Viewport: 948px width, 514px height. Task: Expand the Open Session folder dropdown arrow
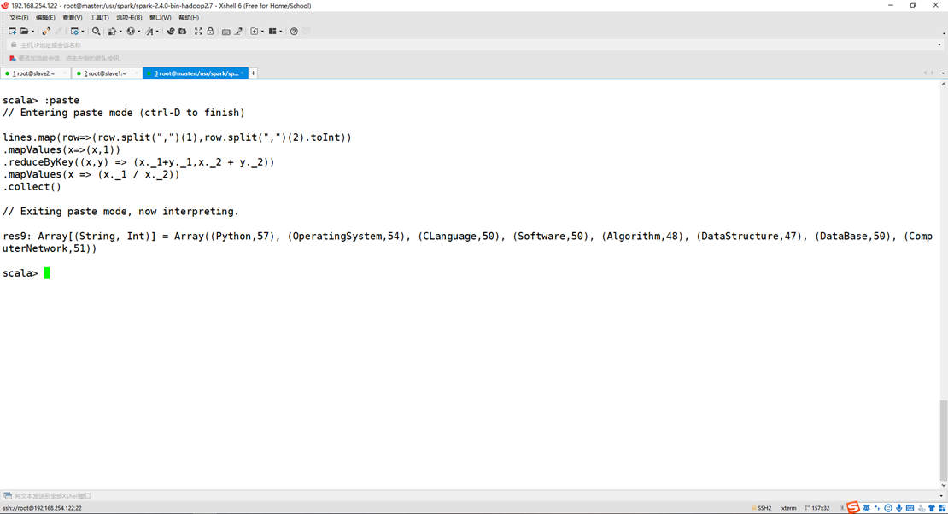pyautogui.click(x=32, y=32)
